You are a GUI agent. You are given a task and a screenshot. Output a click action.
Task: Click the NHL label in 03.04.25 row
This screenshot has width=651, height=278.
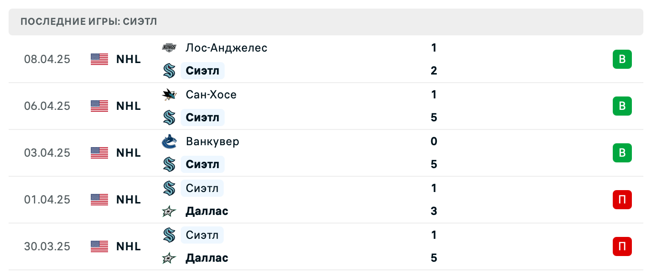pos(129,153)
